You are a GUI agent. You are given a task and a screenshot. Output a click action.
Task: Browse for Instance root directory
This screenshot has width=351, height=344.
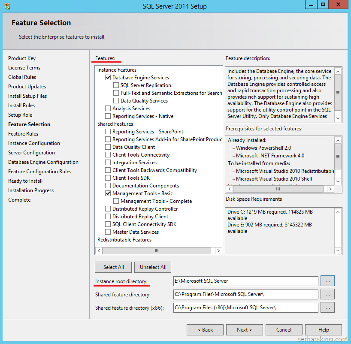coord(327,281)
